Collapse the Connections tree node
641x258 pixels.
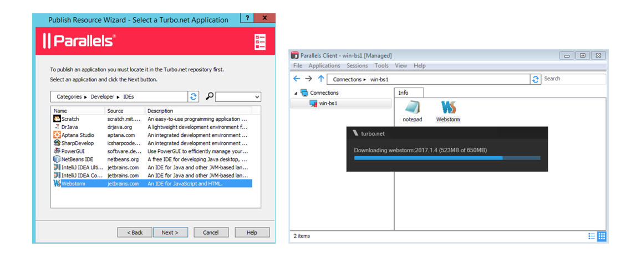[296, 93]
